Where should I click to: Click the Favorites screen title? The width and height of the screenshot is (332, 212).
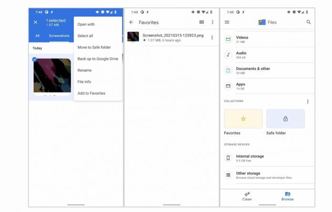149,22
